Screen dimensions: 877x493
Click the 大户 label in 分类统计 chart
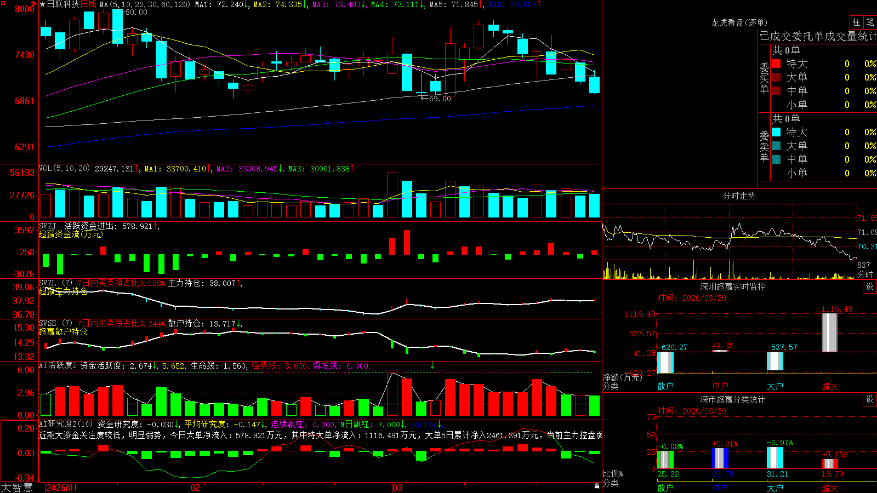(775, 488)
